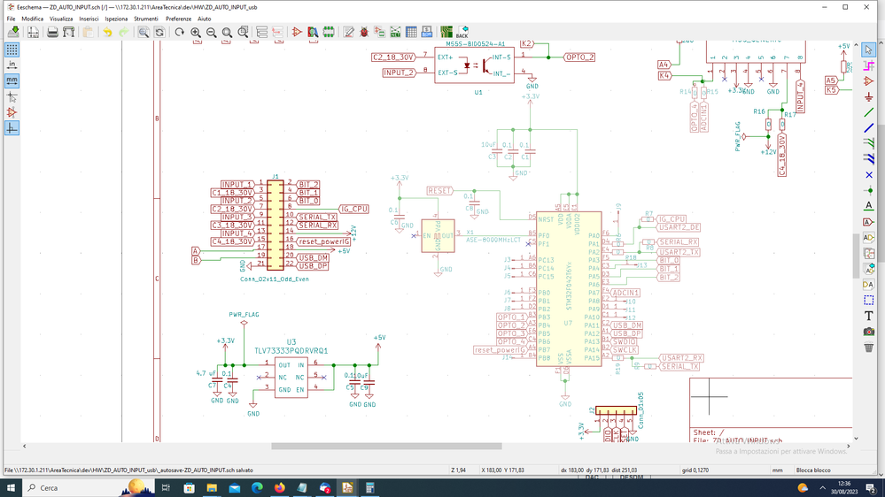Open the Preferenze menu

tap(178, 19)
